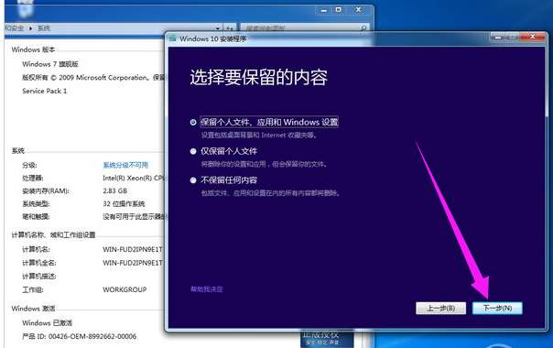The height and width of the screenshot is (348, 553).
Task: Click the Intel(R) Xeon(R) processor value
Action: [x=134, y=178]
